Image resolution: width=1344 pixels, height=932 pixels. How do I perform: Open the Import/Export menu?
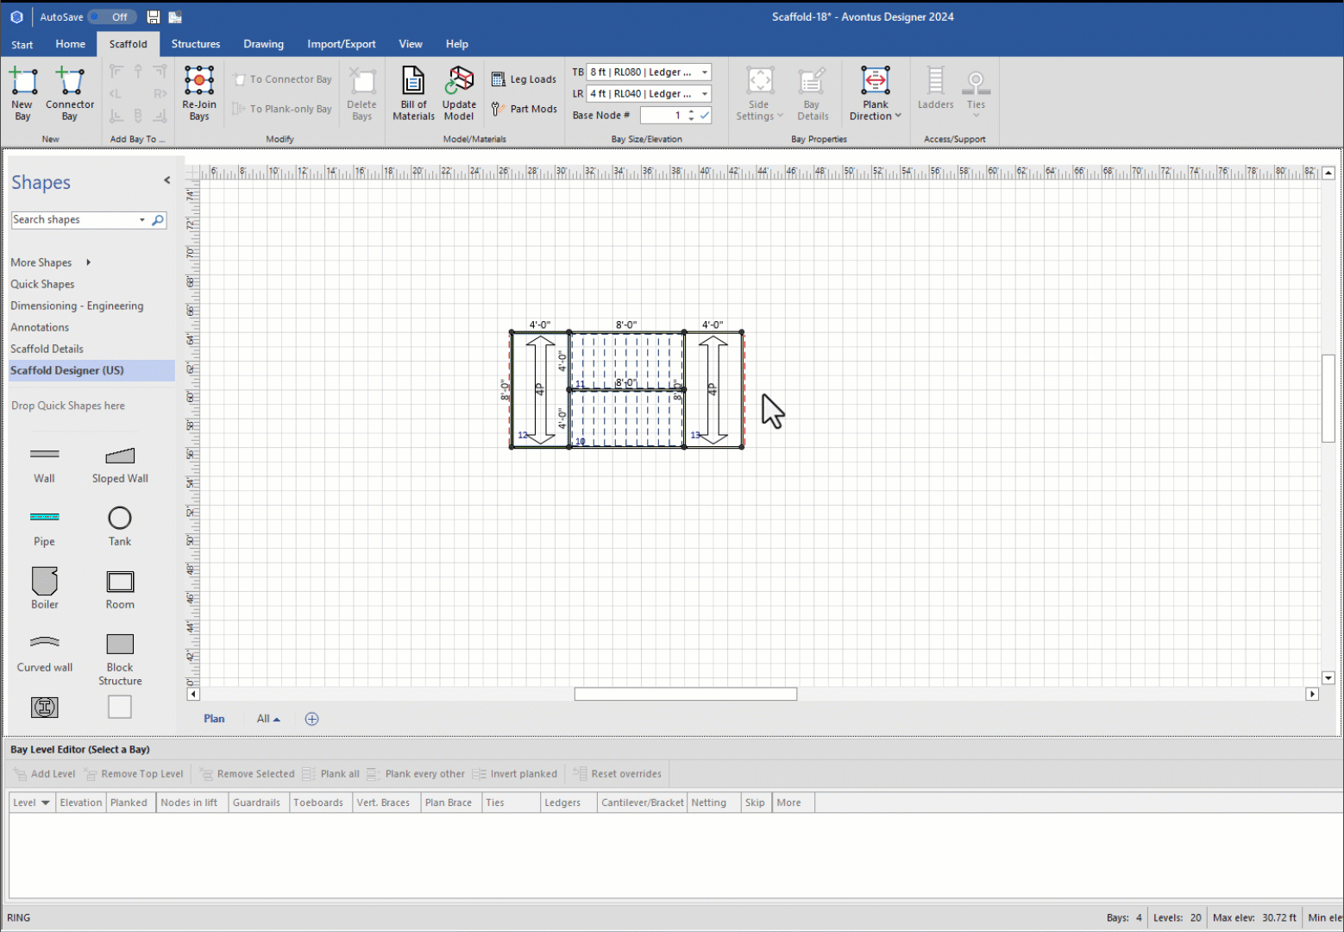point(341,44)
